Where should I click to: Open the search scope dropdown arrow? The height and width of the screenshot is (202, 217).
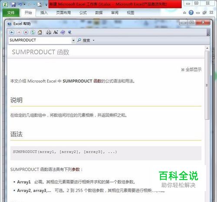94,40
